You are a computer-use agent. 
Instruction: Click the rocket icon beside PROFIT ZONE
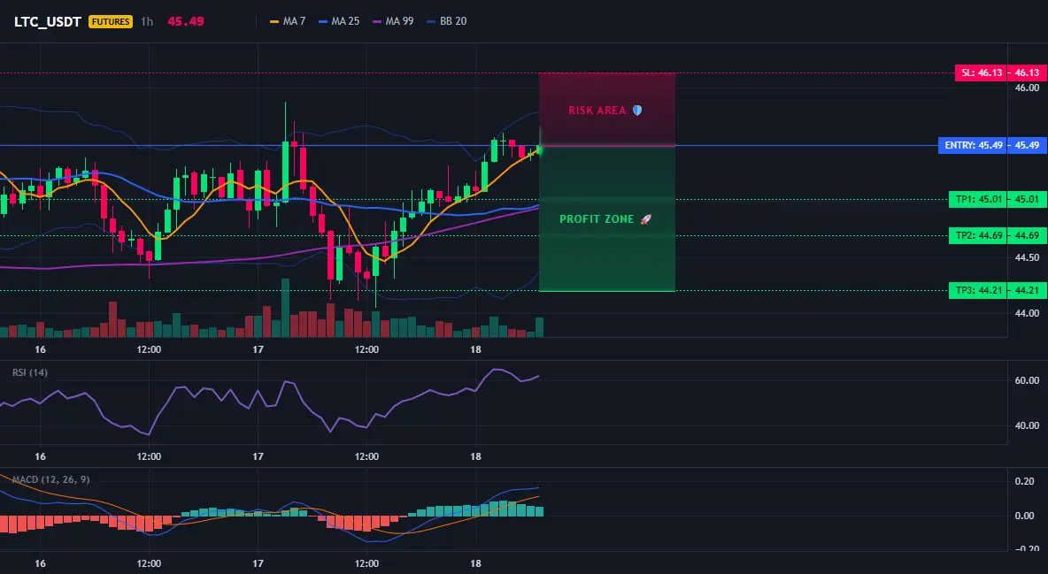click(645, 219)
